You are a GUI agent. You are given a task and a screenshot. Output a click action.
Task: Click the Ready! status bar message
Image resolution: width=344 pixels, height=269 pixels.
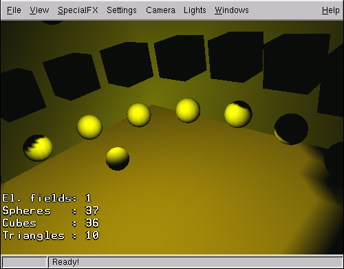tap(65, 262)
